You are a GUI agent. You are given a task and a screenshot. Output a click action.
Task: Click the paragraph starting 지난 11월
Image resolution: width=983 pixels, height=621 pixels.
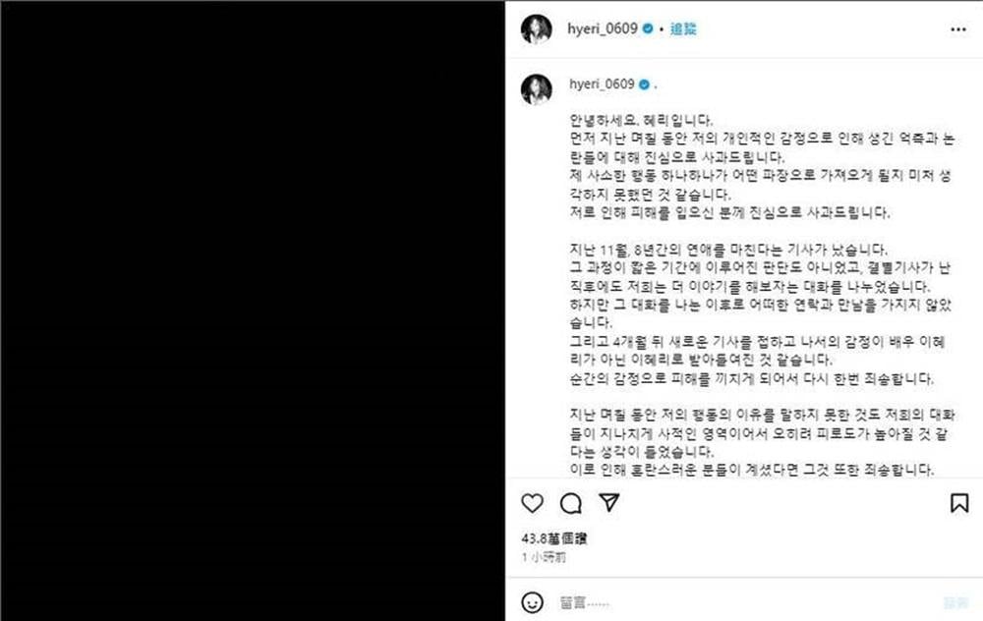click(x=761, y=314)
